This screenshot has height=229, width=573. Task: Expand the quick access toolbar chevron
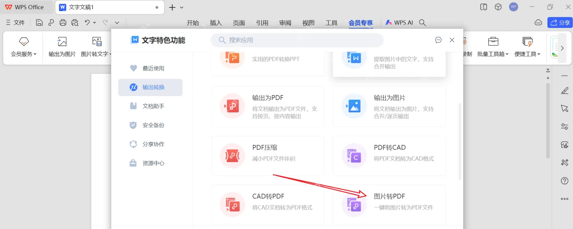[x=117, y=23]
